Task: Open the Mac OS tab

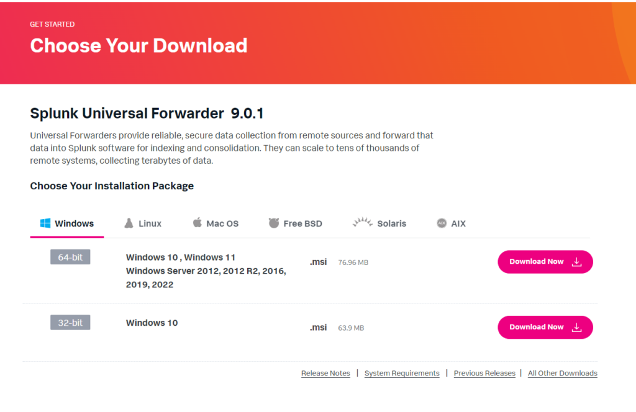Action: (x=221, y=223)
